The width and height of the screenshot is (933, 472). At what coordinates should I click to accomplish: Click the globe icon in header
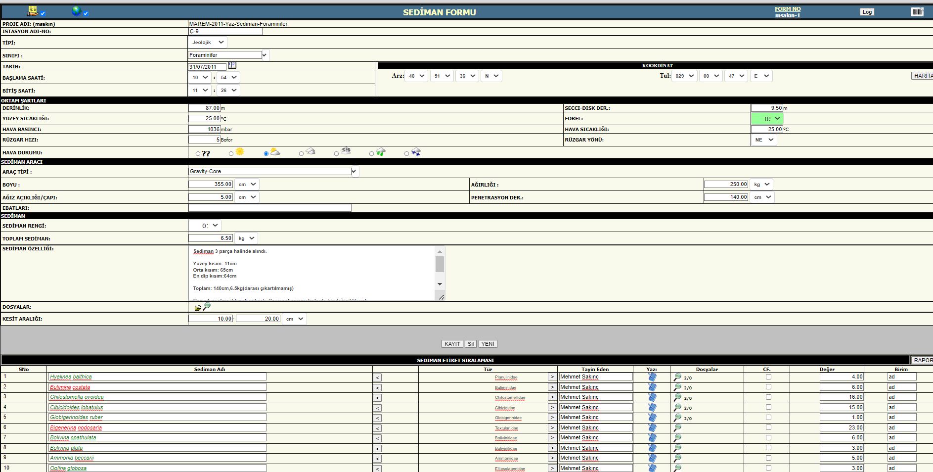pyautogui.click(x=77, y=11)
